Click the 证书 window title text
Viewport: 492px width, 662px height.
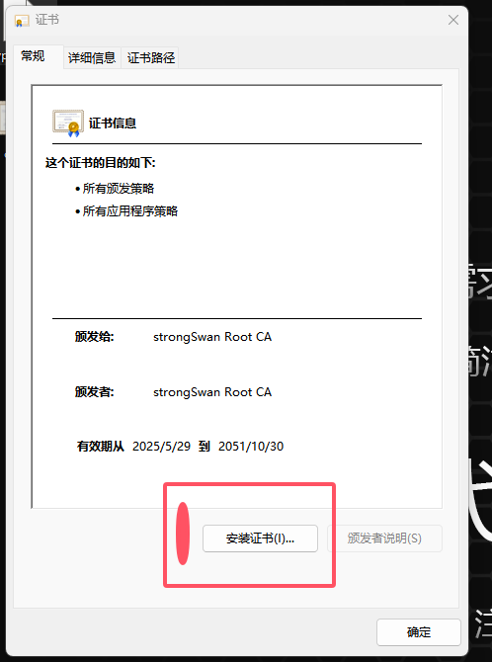coord(46,20)
